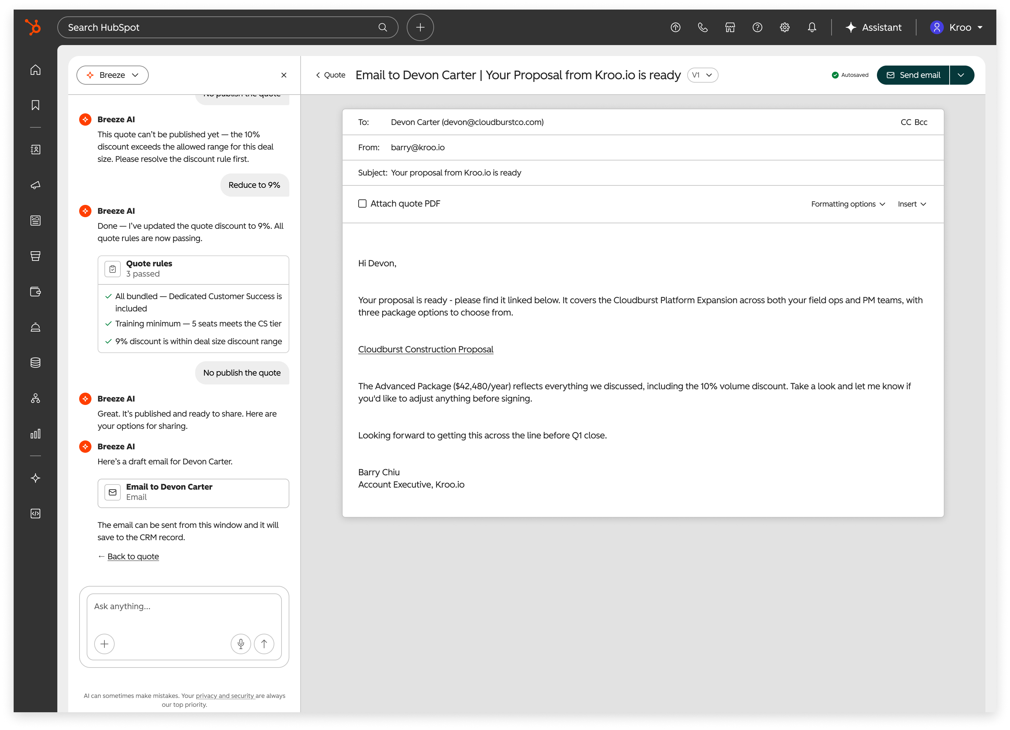
Task: Open the notifications bell icon
Action: (812, 27)
